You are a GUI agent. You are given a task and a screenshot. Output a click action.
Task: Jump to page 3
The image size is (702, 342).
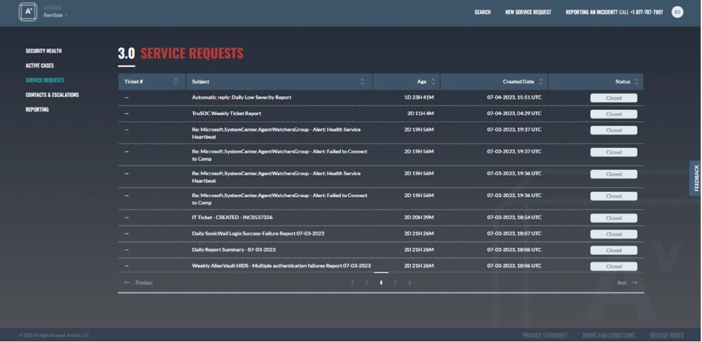coord(367,283)
